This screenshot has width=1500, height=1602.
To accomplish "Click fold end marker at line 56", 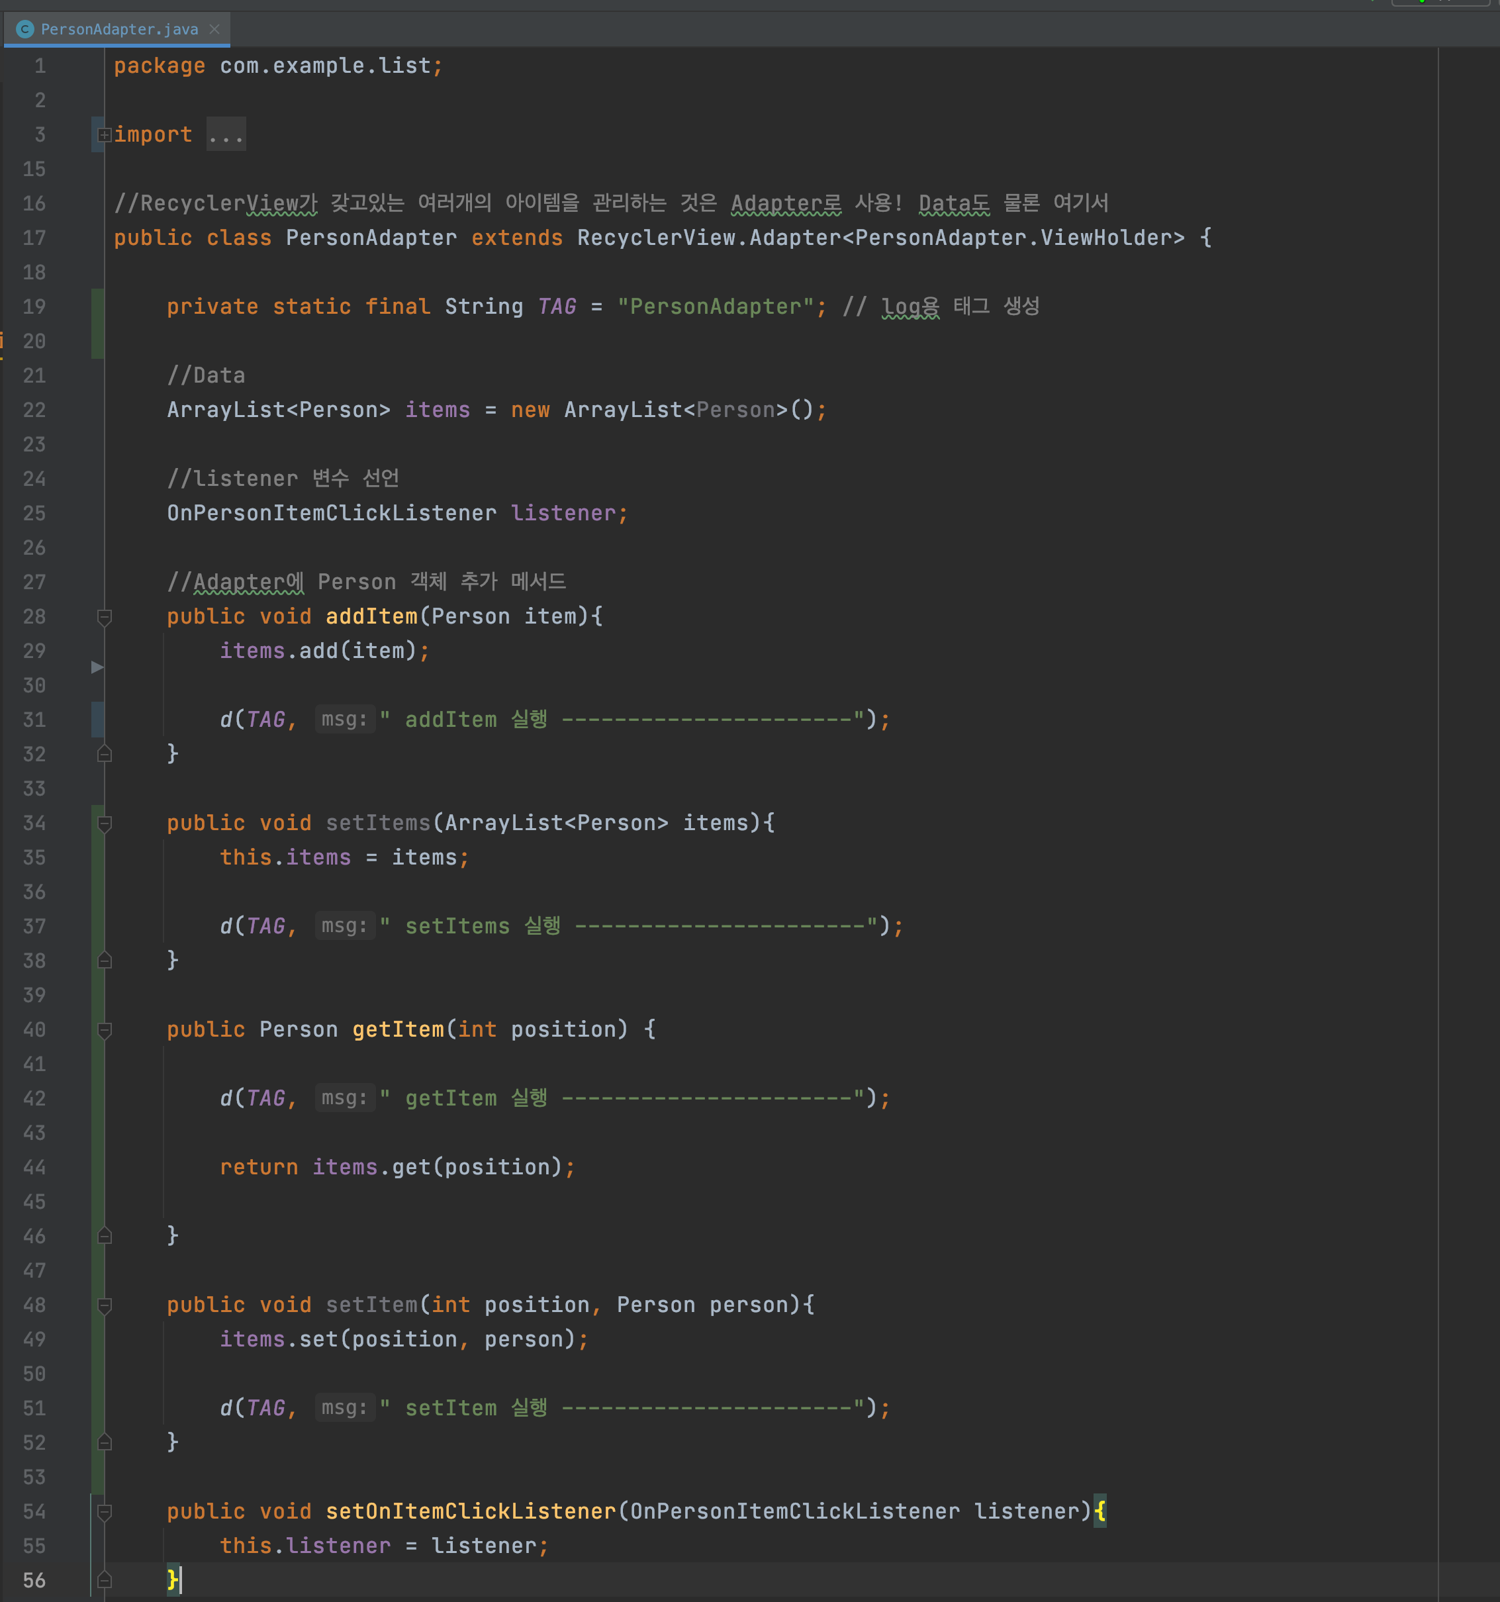I will pos(104,1580).
